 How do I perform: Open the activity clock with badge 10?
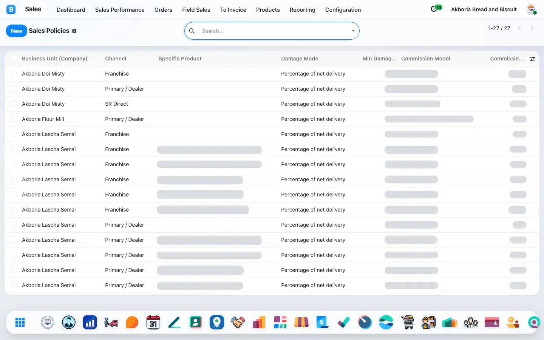(x=436, y=9)
